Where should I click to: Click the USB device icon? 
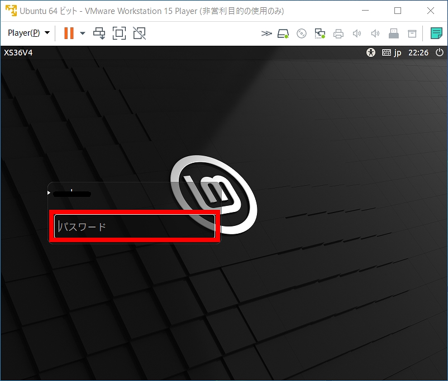(x=393, y=33)
